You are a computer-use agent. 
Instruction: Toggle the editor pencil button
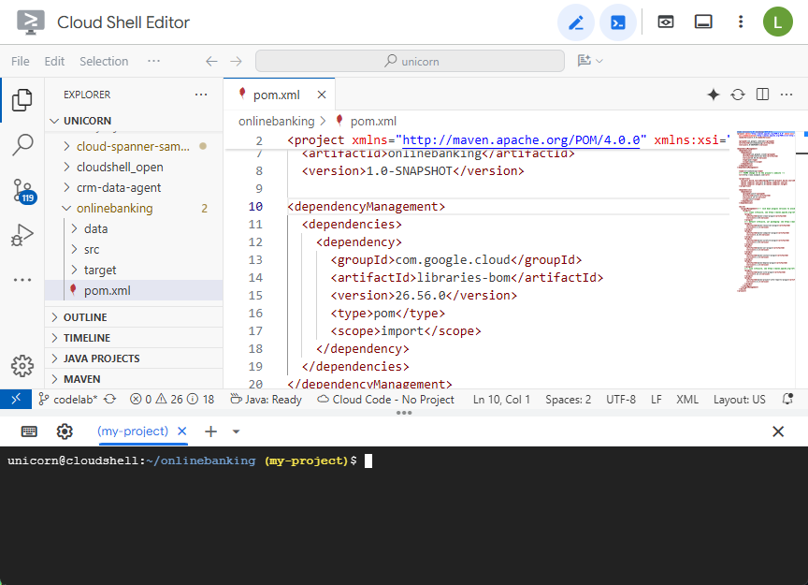pyautogui.click(x=576, y=22)
